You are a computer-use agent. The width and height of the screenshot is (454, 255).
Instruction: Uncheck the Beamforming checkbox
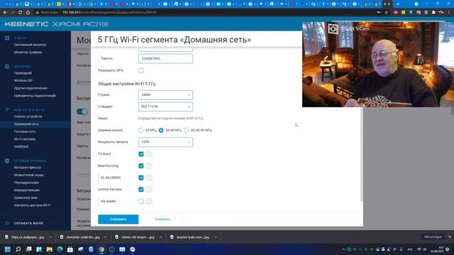coord(141,166)
